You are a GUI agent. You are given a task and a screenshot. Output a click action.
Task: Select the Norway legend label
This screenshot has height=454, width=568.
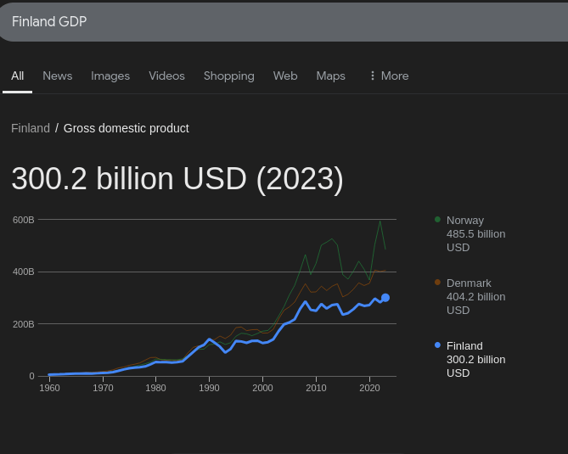[x=465, y=220]
